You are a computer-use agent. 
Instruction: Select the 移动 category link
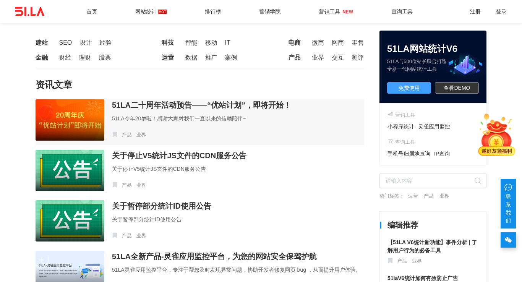pyautogui.click(x=211, y=43)
